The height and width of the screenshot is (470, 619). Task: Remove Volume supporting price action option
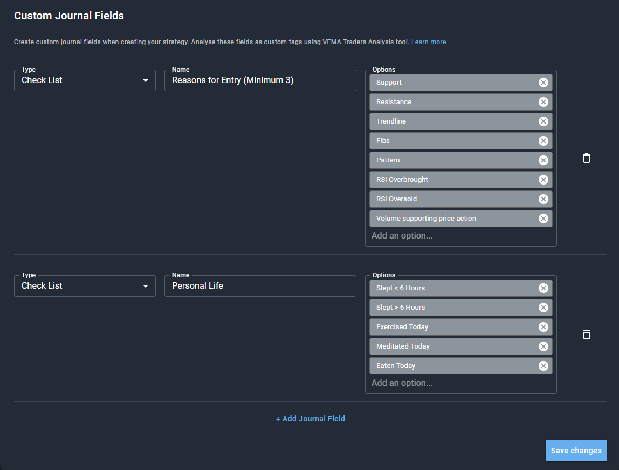[x=543, y=219]
